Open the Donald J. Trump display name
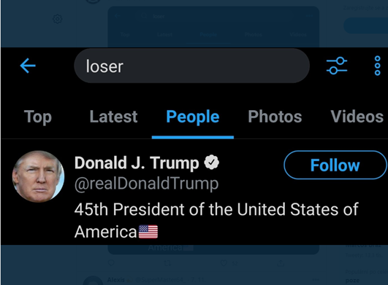Image resolution: width=388 pixels, height=285 pixels. coord(137,163)
